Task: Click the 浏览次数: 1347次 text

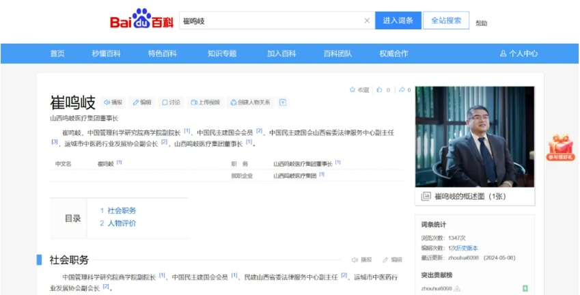Action: [443, 238]
